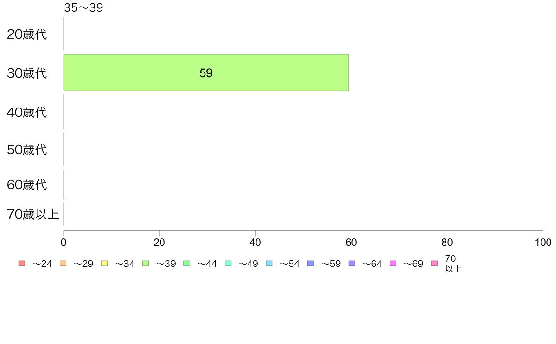The image size is (556, 344).
Task: Click the magenta ~69 legend swatch
Action: point(393,263)
